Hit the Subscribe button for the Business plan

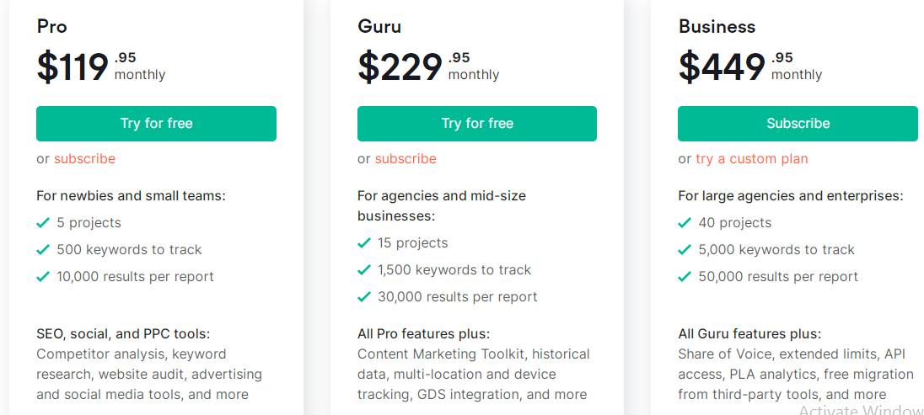point(798,124)
